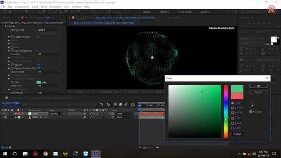Click the Motion Blur icon in timeline
The height and width of the screenshot is (158, 281).
click(126, 104)
